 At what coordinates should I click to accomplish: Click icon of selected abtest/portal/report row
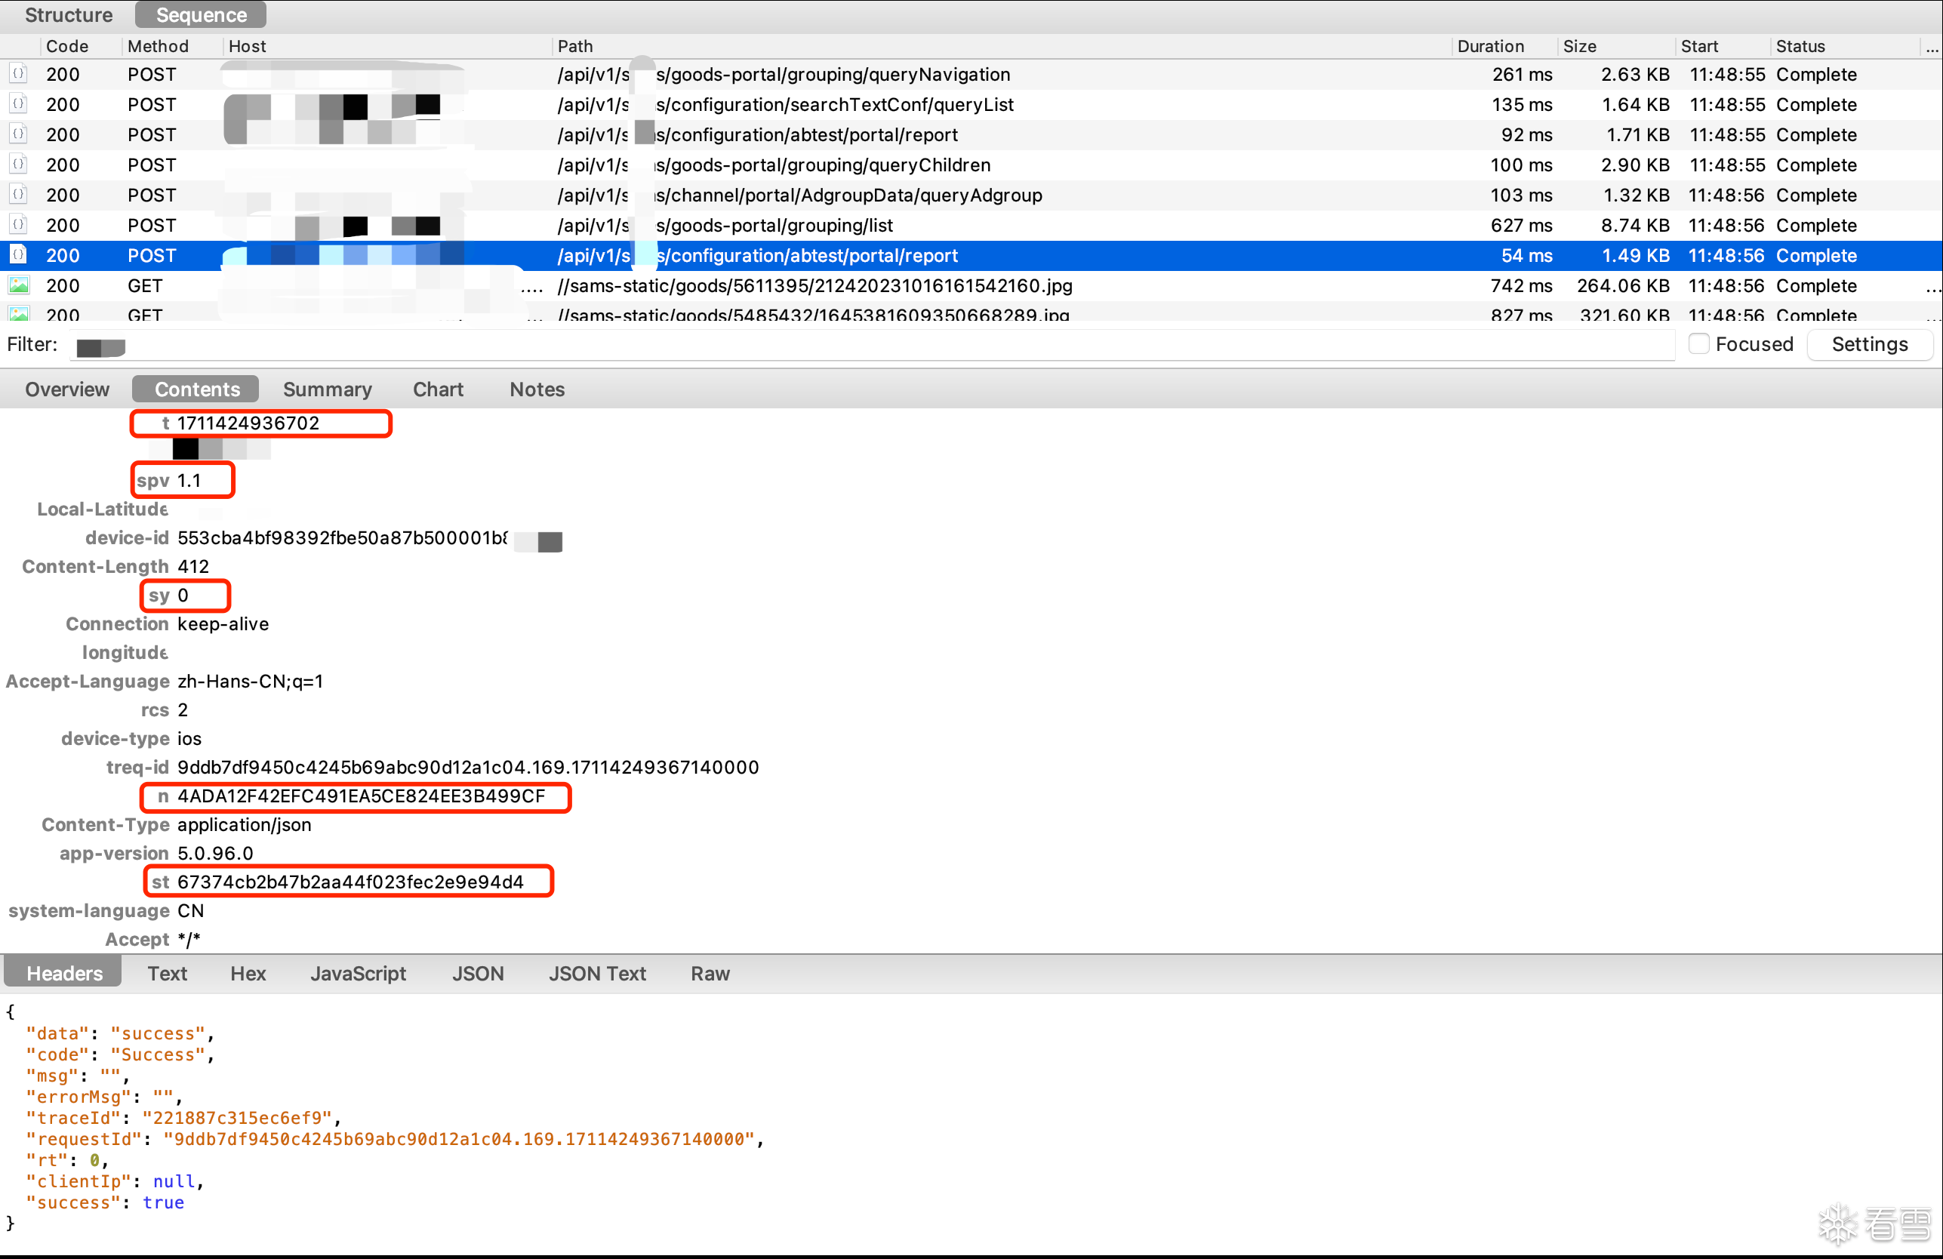click(18, 256)
